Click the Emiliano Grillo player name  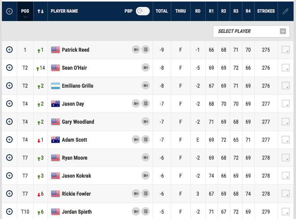point(77,86)
